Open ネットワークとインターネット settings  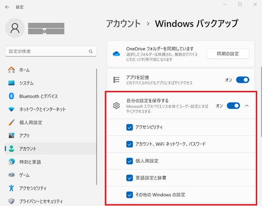[50, 109]
